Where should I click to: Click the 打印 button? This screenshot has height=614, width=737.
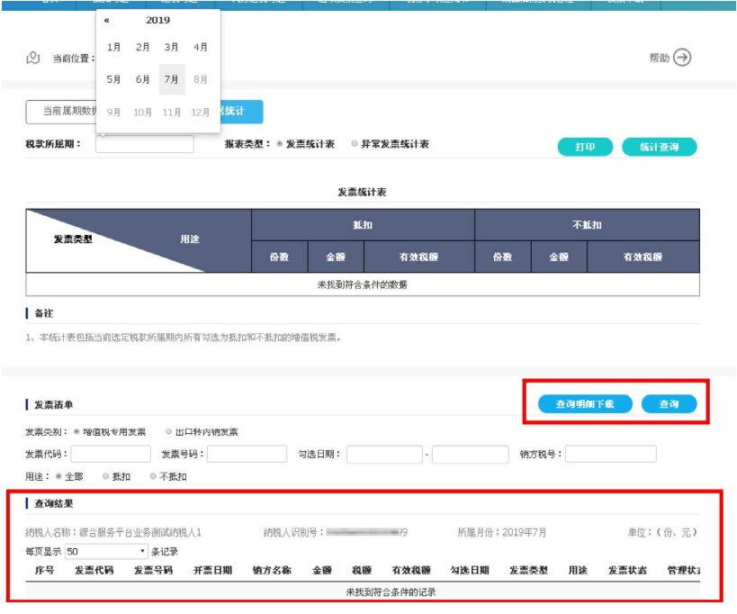click(585, 147)
